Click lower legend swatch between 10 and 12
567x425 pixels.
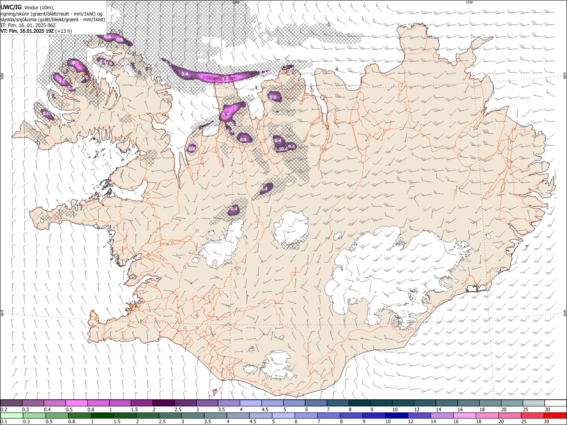[397, 415]
